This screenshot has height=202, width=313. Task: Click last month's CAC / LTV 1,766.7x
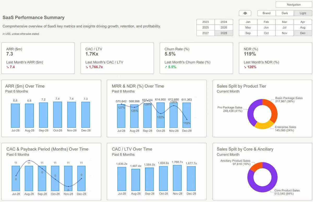click(x=96, y=67)
